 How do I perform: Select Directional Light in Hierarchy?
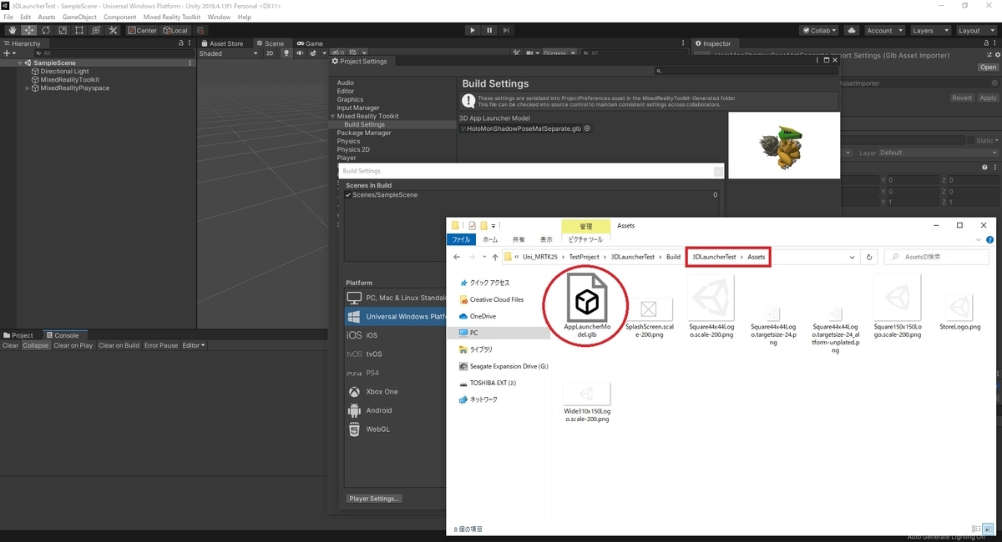64,71
